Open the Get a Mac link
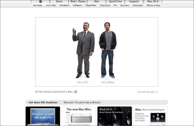194x126 pixels. pos(51,6)
